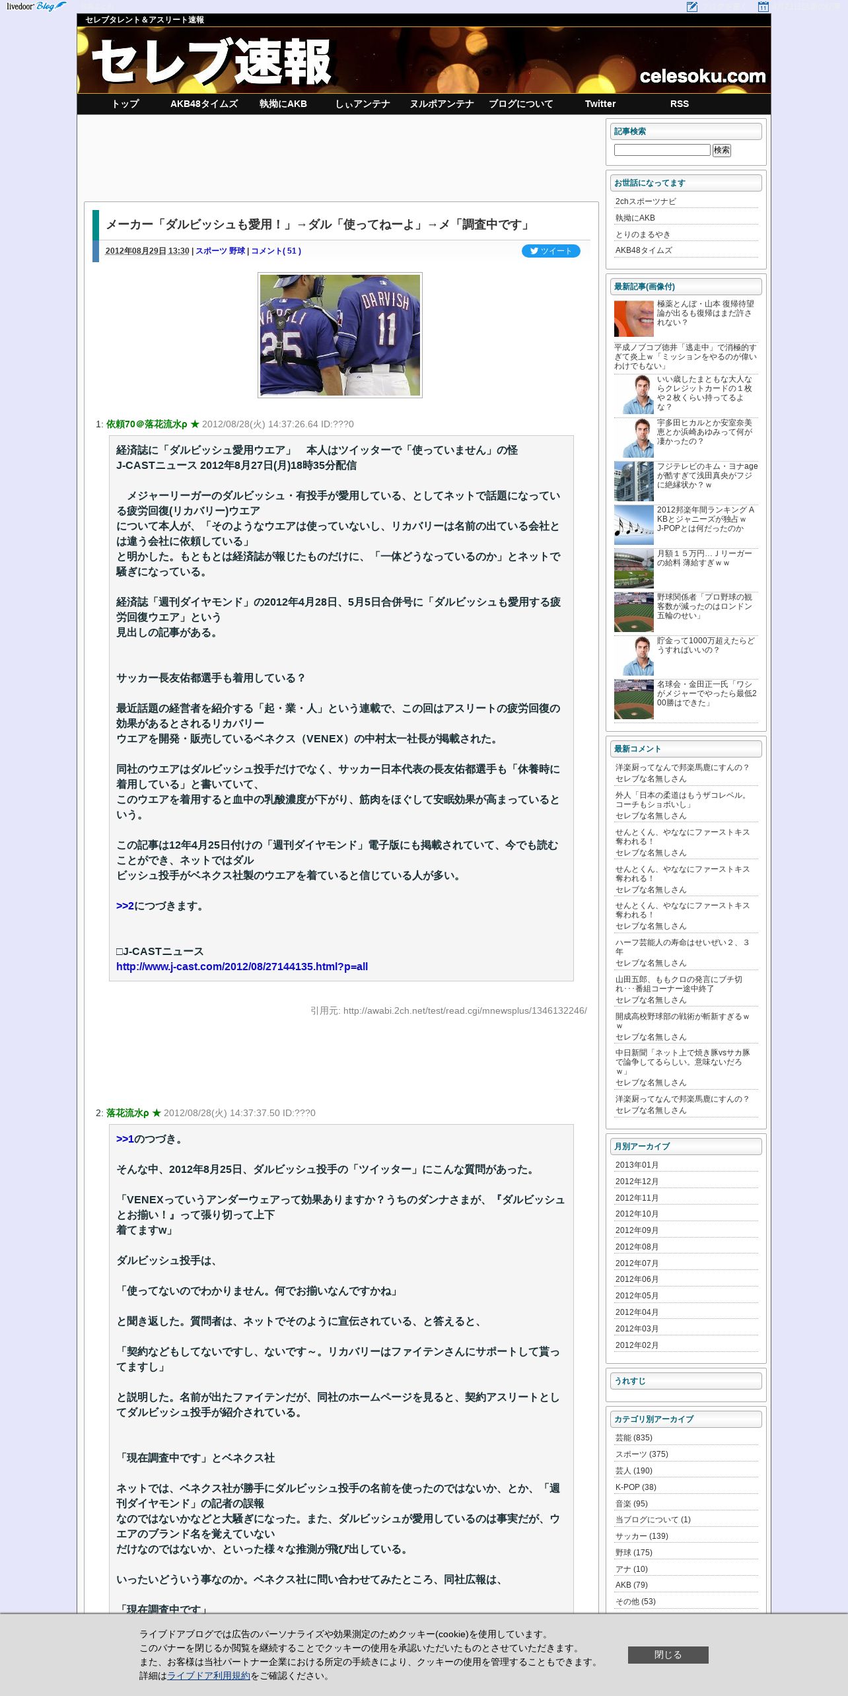Open 月額１５万円…Ｊリーガーの給料 article link
Screen dimensions: 848x1696
coord(704,558)
